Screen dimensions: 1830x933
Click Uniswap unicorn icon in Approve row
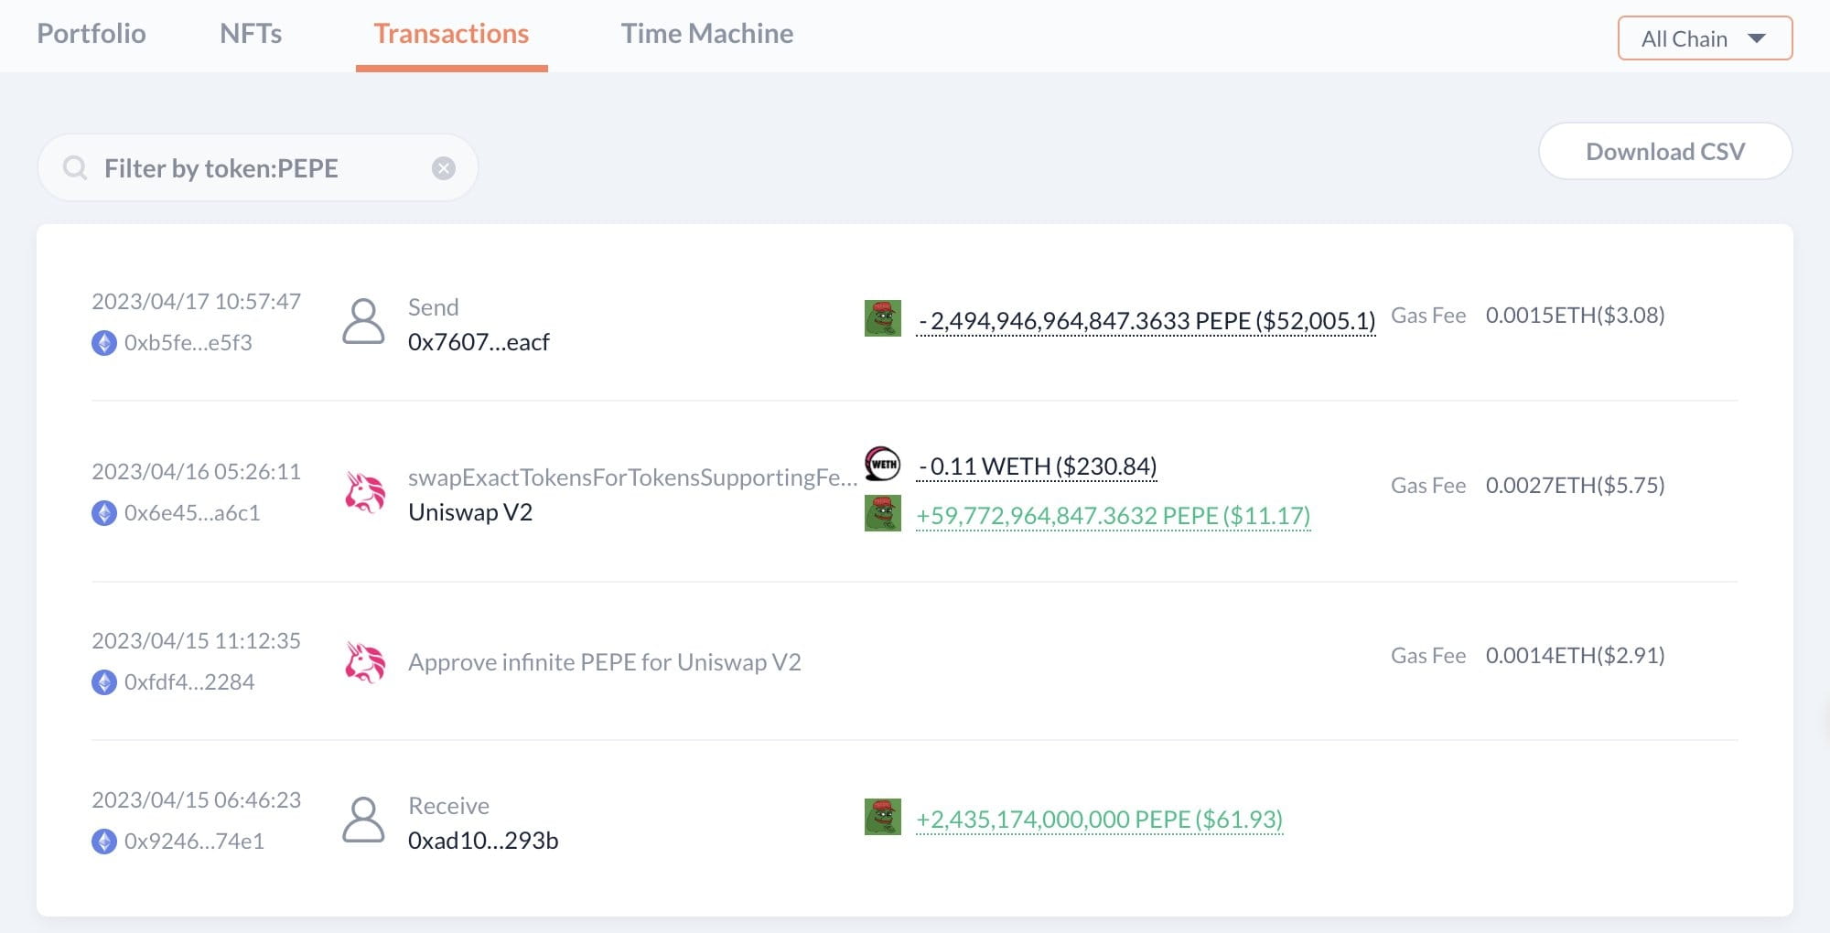pyautogui.click(x=365, y=662)
